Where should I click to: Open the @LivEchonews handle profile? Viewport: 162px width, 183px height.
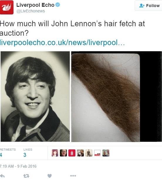coord(31,11)
